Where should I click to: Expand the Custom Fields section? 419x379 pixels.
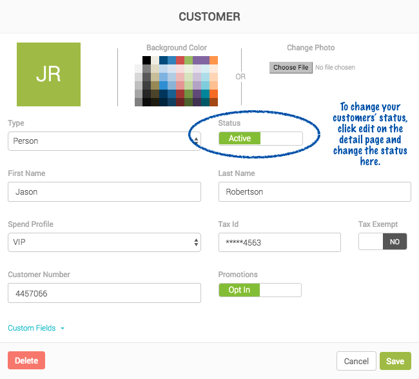36,328
